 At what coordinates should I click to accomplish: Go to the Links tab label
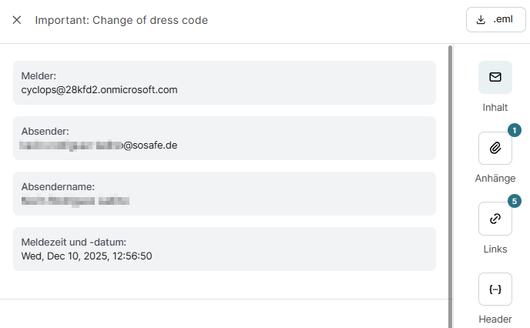495,249
